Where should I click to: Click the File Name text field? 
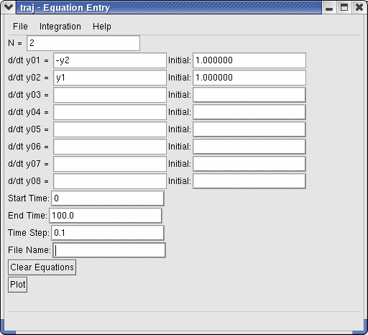109,250
